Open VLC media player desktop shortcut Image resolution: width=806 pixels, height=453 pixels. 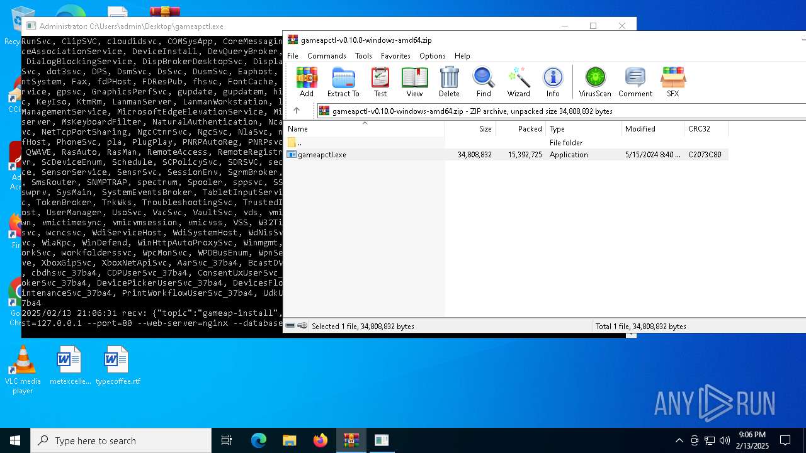23,370
